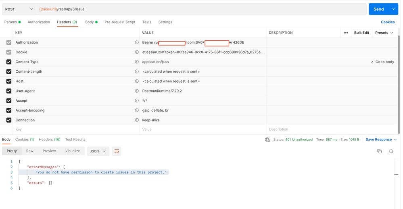Click the empty Description field for a new header
The width and height of the screenshot is (403, 209).
[x=332, y=129]
